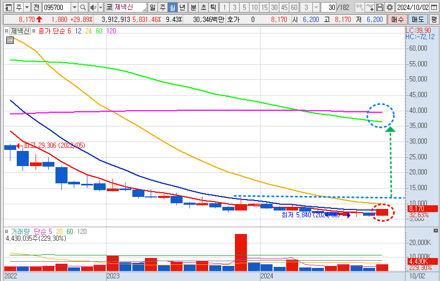
Task: Open the data table grid icon in chart
Action: coord(10,40)
